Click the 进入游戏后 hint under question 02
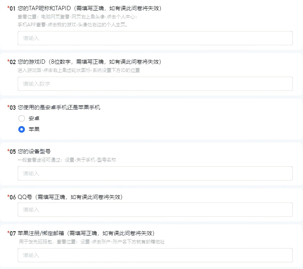The image size is (303, 269). [79, 70]
